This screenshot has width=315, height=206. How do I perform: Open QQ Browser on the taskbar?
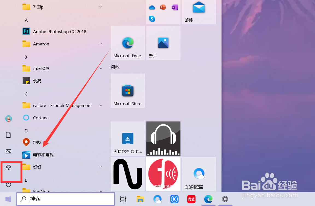(x=157, y=199)
